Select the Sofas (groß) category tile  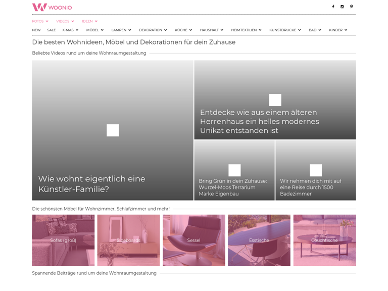(x=63, y=240)
